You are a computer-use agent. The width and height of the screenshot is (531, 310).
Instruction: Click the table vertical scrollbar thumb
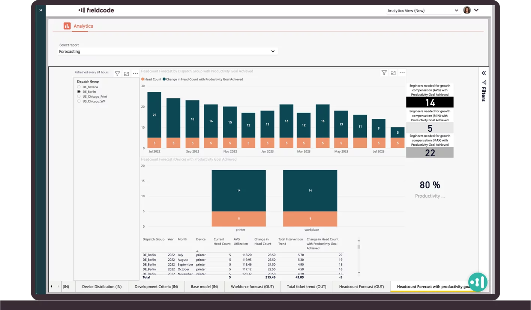359,247
